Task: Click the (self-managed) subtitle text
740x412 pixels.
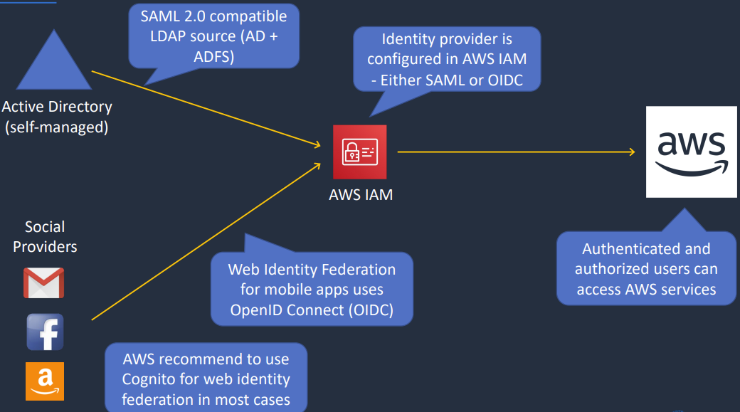Action: pos(57,127)
